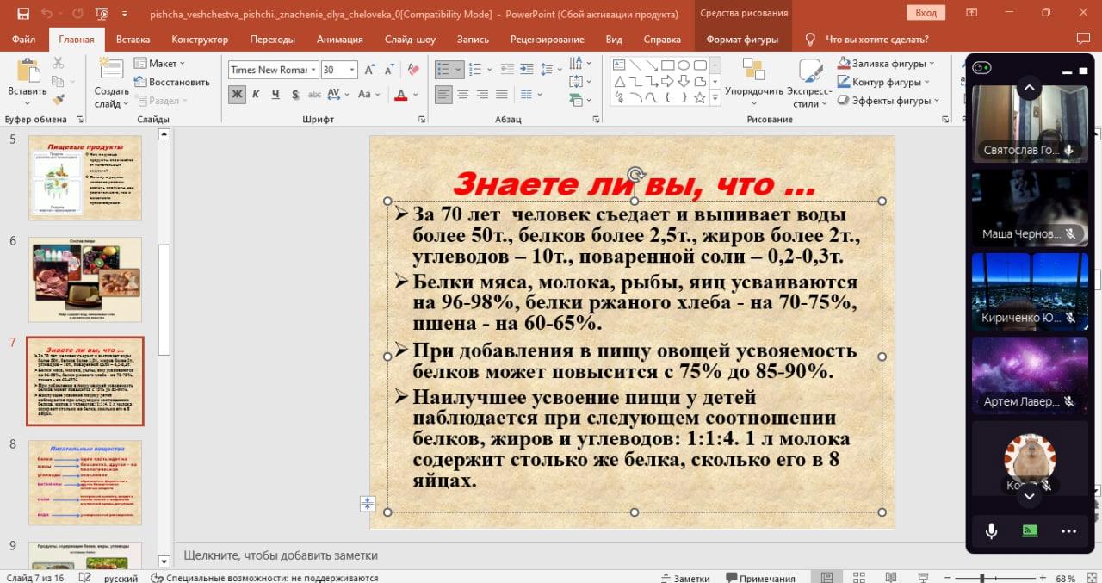Open the Анимация ribbon tab
The width and height of the screenshot is (1102, 583).
(339, 40)
